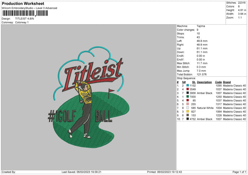248x175 pixels.
Task: Click 'Amber Black' description in stop 3
Action: [205, 93]
